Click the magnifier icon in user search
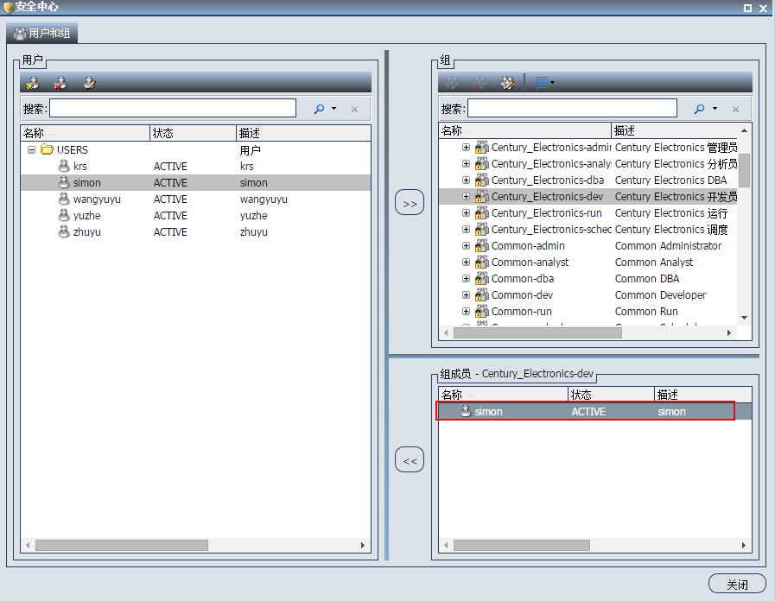775x601 pixels. (319, 109)
